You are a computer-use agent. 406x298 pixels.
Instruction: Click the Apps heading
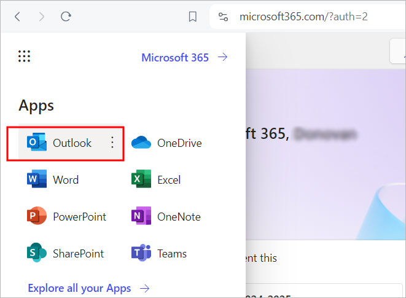point(36,106)
